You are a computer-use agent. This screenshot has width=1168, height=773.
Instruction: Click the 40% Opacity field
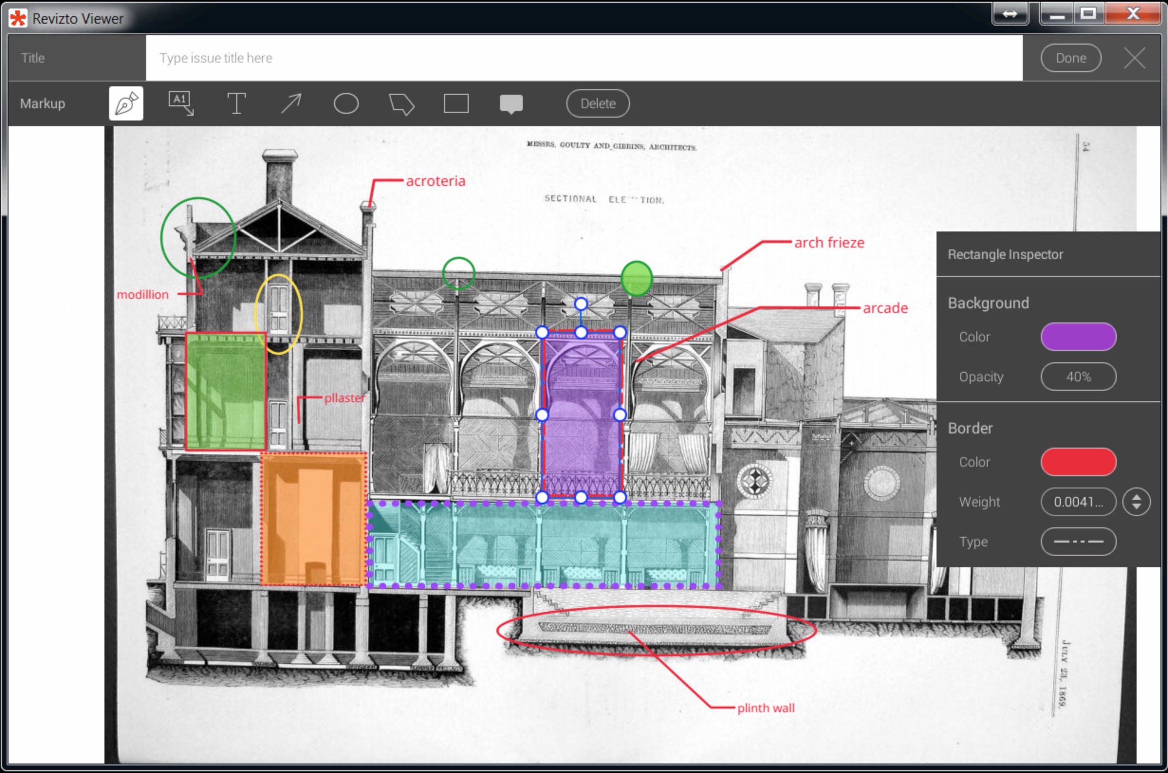1078,377
